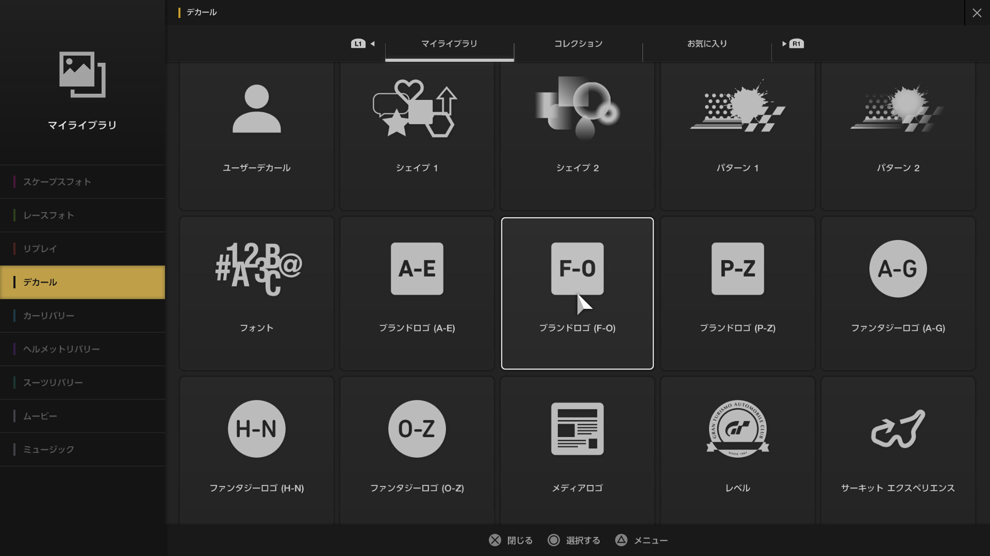Screen dimensions: 990x556
Task: Select ブランドロゴ (A-E) brand logo tile
Action: point(417,293)
